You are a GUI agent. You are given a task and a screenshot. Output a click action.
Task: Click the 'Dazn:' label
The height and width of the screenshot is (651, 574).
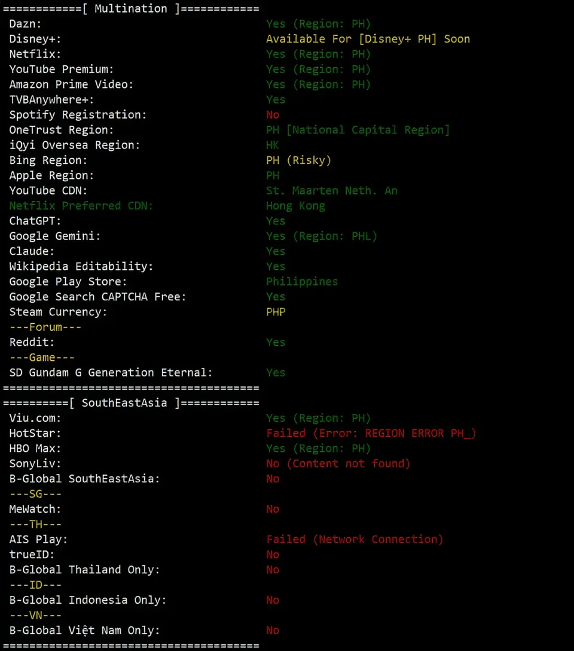coord(25,24)
